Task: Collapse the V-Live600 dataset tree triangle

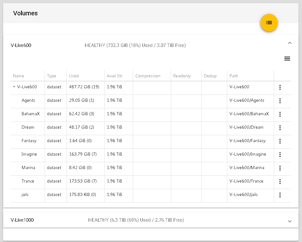Action: pyautogui.click(x=14, y=87)
